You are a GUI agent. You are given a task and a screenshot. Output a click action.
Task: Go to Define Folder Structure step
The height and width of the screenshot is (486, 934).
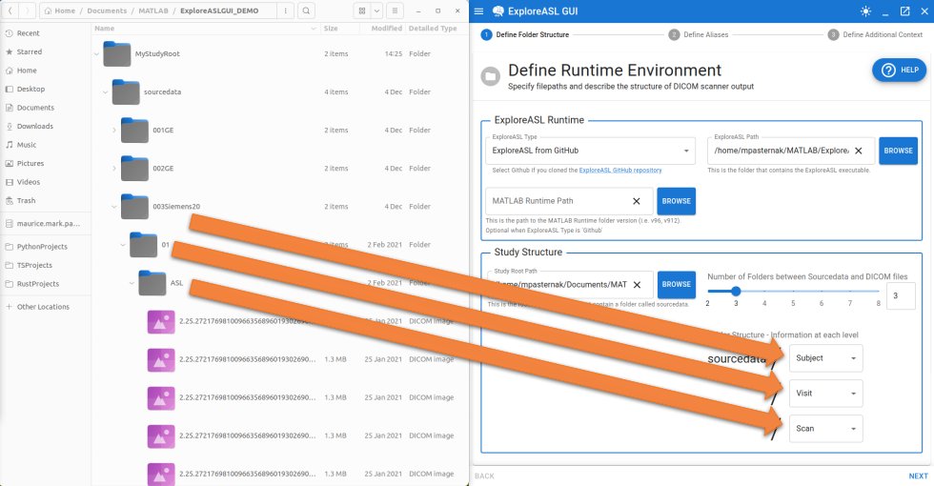coord(525,34)
